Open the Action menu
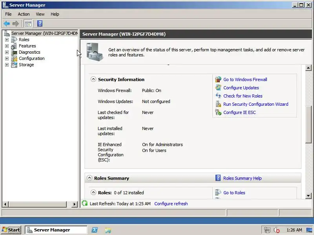The height and width of the screenshot is (235, 314). pyautogui.click(x=24, y=14)
